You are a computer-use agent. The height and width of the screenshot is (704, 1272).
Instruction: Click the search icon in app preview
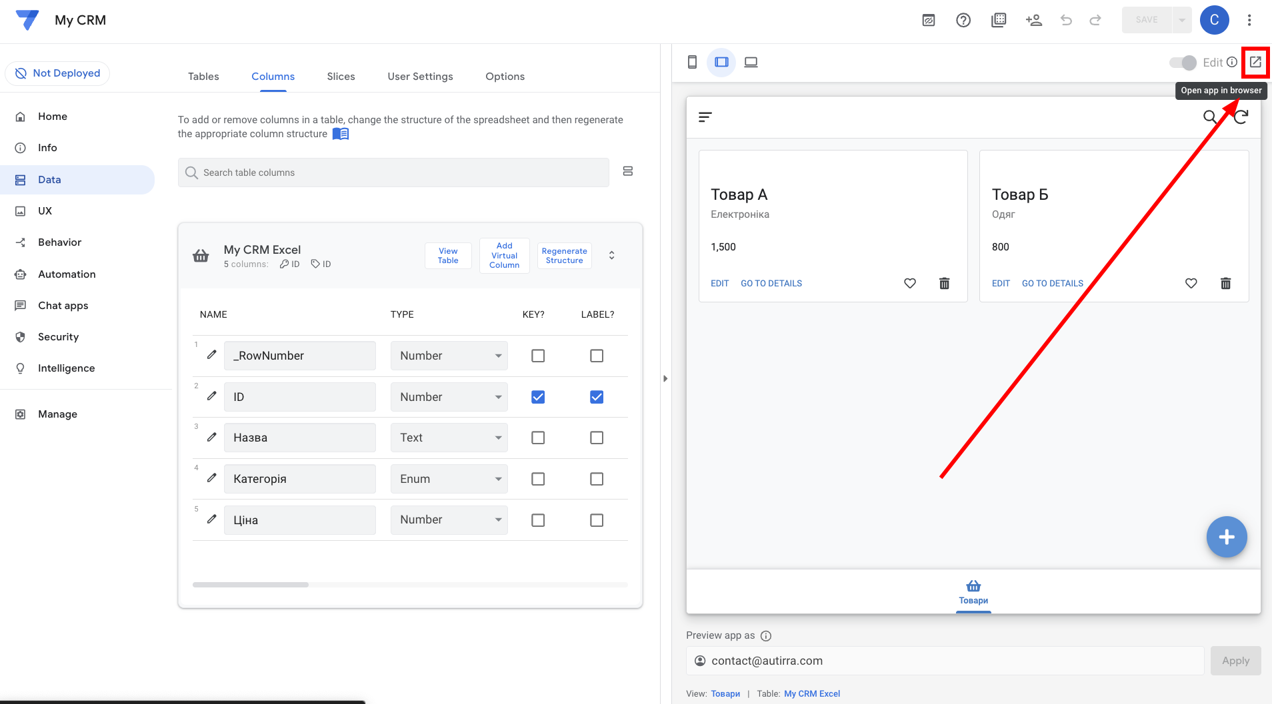click(1209, 117)
